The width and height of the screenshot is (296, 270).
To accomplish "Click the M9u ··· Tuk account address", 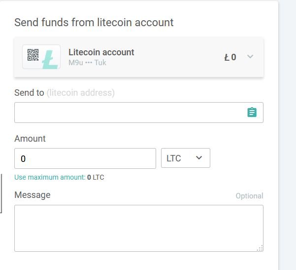I will pyautogui.click(x=87, y=63).
